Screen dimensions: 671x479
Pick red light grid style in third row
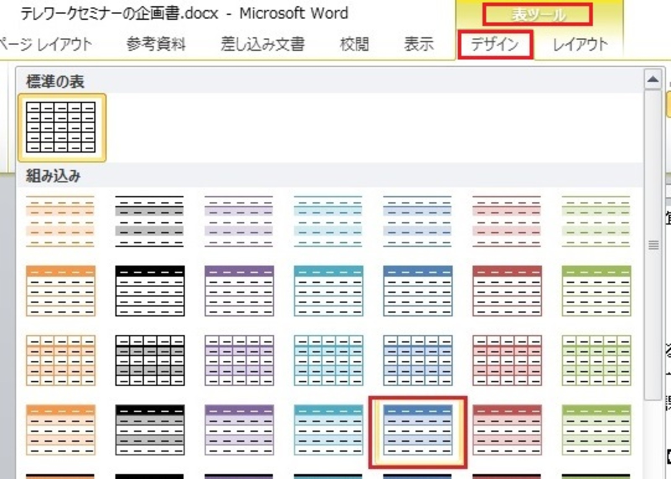507,360
